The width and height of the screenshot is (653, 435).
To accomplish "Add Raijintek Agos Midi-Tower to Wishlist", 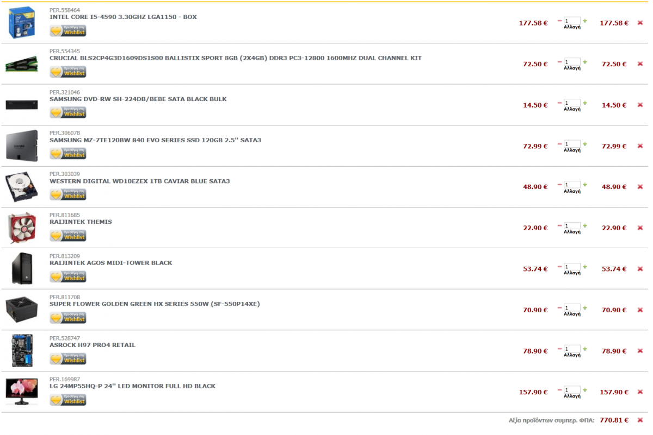I will pyautogui.click(x=68, y=276).
